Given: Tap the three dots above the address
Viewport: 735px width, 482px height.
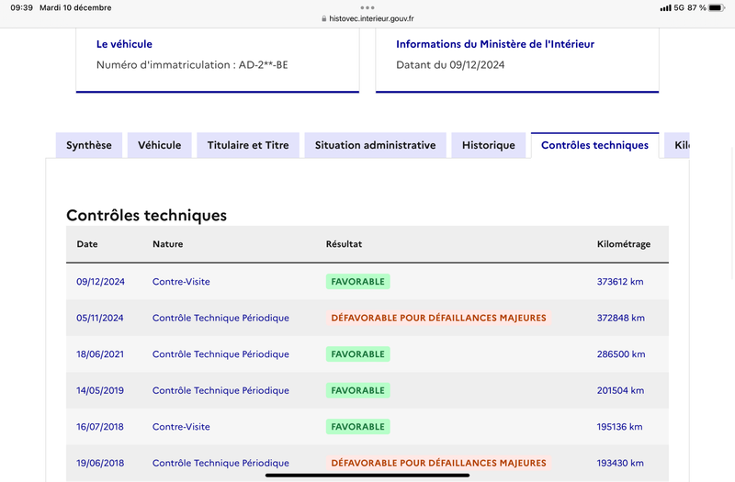Looking at the screenshot, I should [x=367, y=7].
